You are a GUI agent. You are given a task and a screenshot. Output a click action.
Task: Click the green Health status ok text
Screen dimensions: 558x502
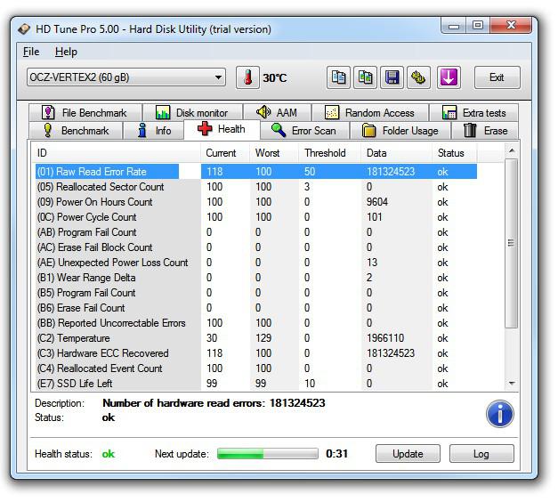(x=109, y=454)
